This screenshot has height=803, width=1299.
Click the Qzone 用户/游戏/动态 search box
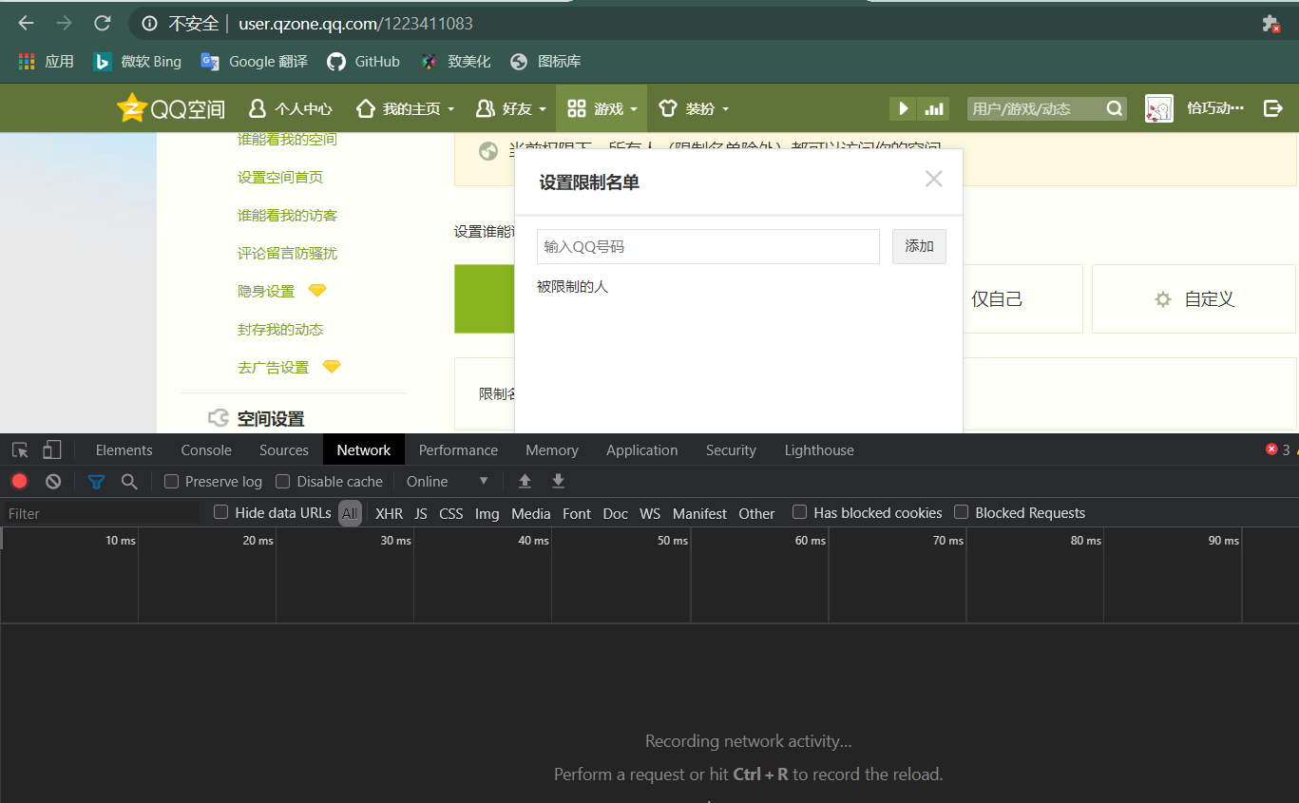coord(1035,108)
